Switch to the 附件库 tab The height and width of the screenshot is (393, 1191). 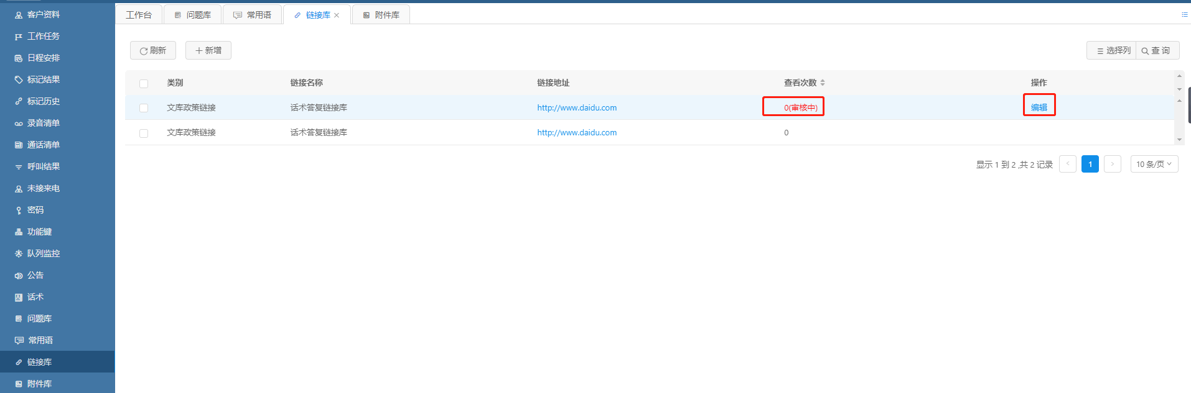(x=381, y=15)
